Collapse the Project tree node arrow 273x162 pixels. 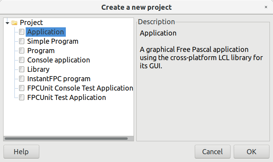click(7, 23)
